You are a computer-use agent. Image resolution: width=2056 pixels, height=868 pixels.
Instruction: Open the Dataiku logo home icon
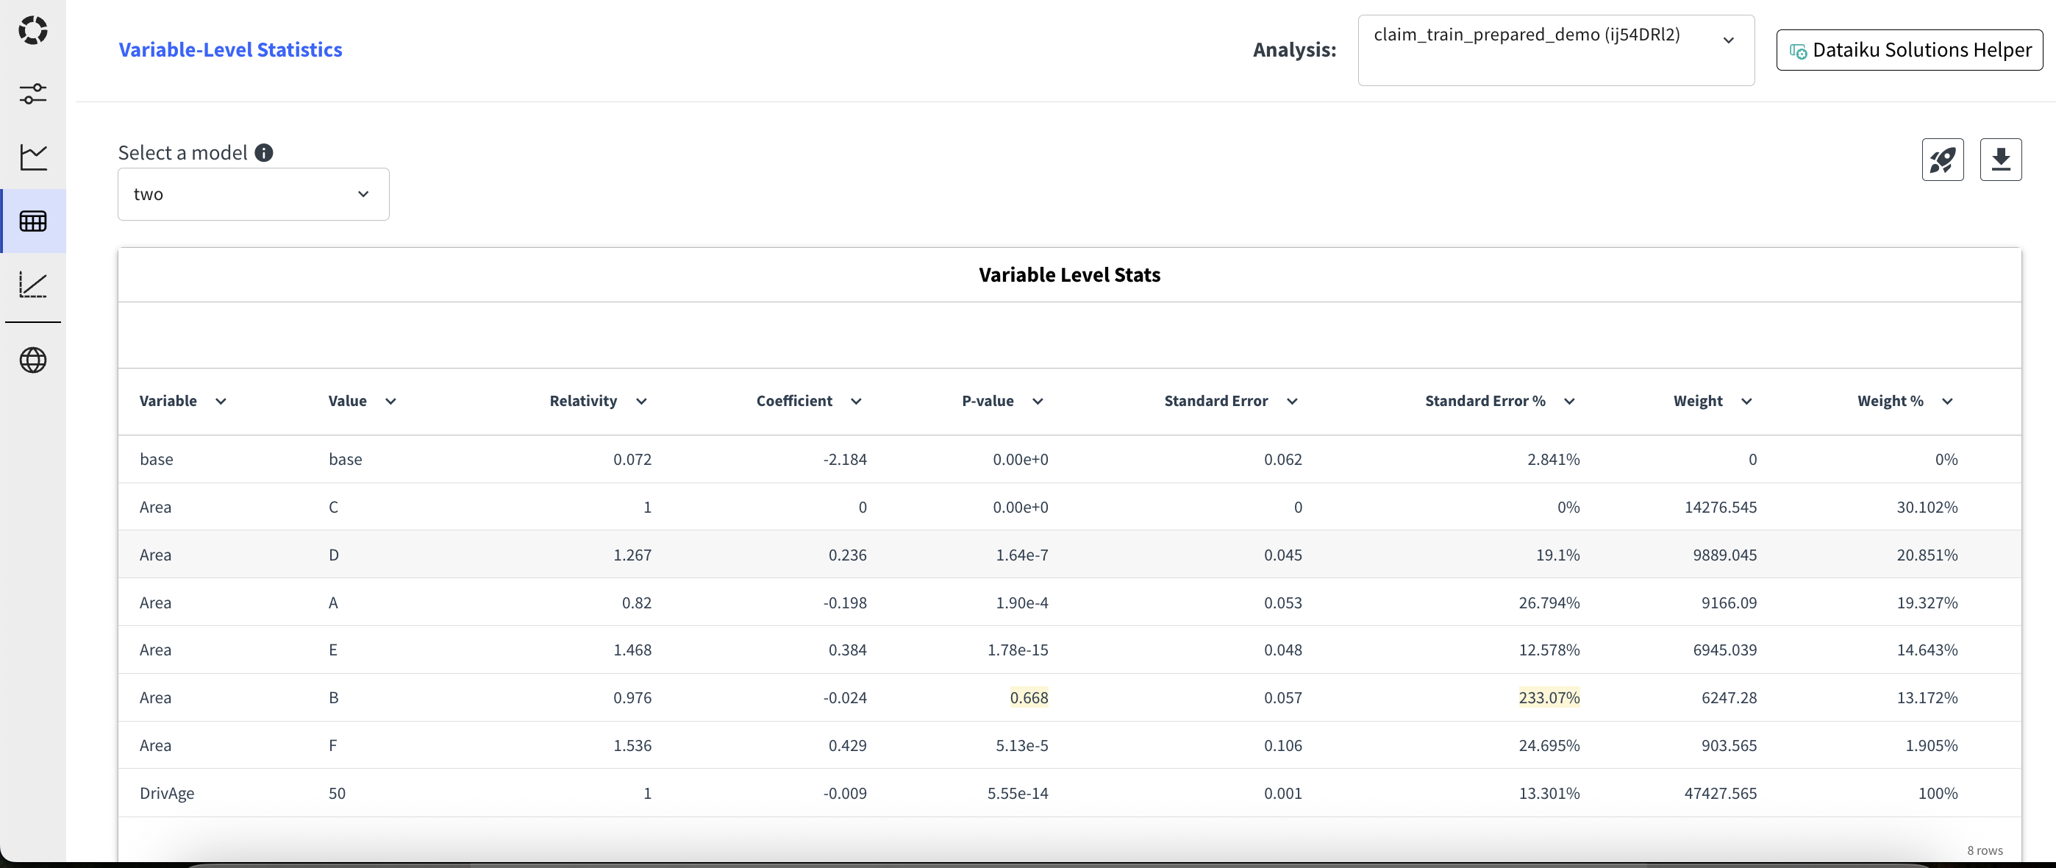(33, 30)
